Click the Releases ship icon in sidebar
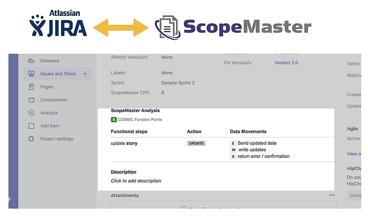Viewport: 368px width, 219px height. pyautogui.click(x=31, y=61)
